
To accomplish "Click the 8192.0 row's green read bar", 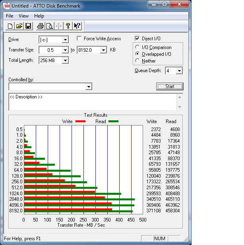I will 78,212.
